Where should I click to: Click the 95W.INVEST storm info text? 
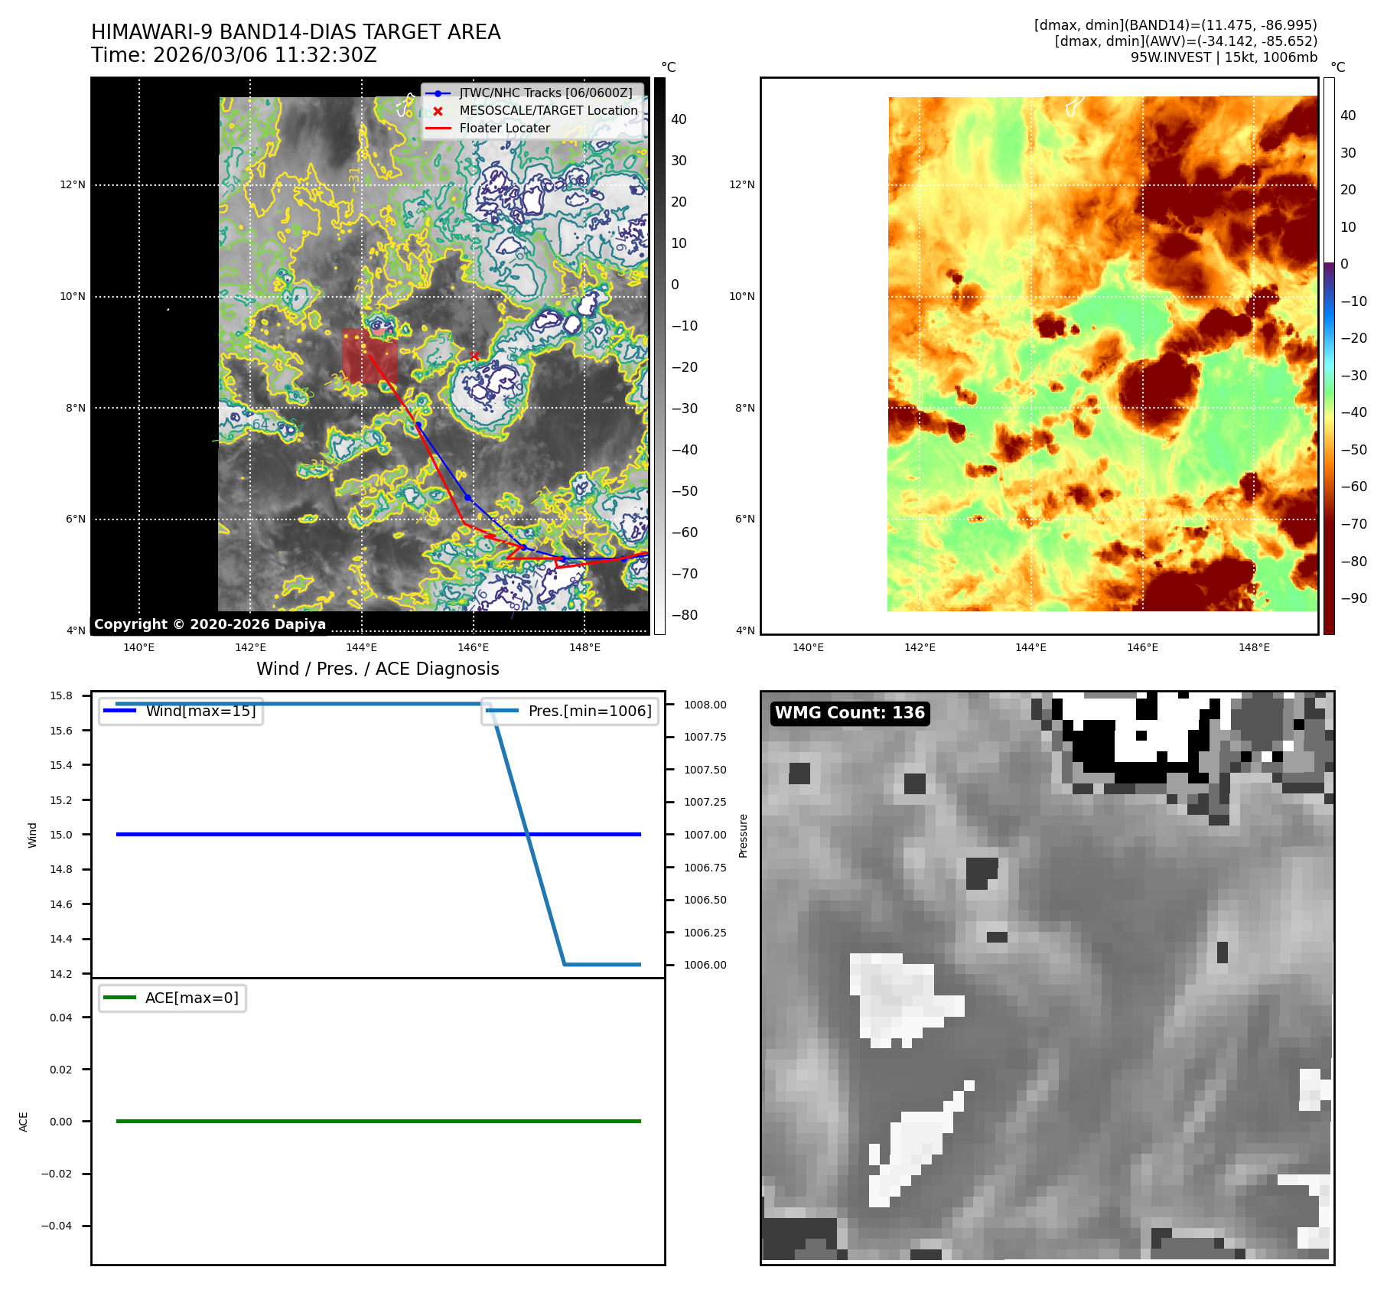coord(1223,57)
